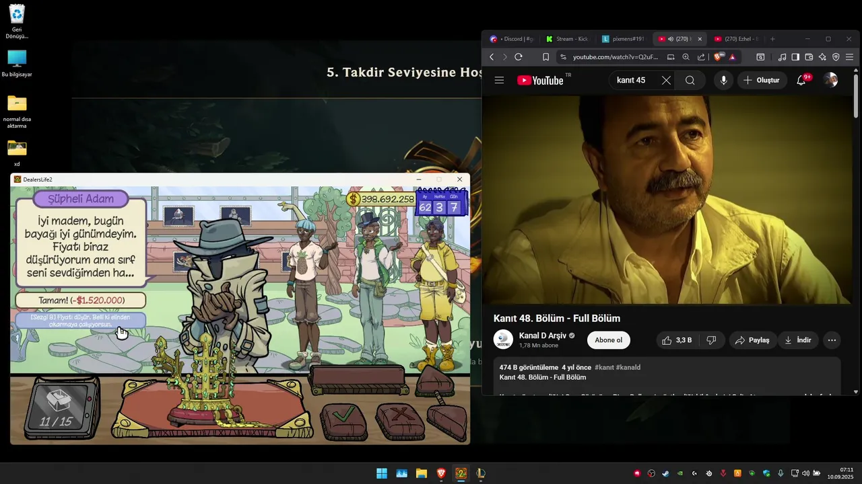The height and width of the screenshot is (484, 862).
Task: Open the Steam tray icon
Action: coord(665,473)
